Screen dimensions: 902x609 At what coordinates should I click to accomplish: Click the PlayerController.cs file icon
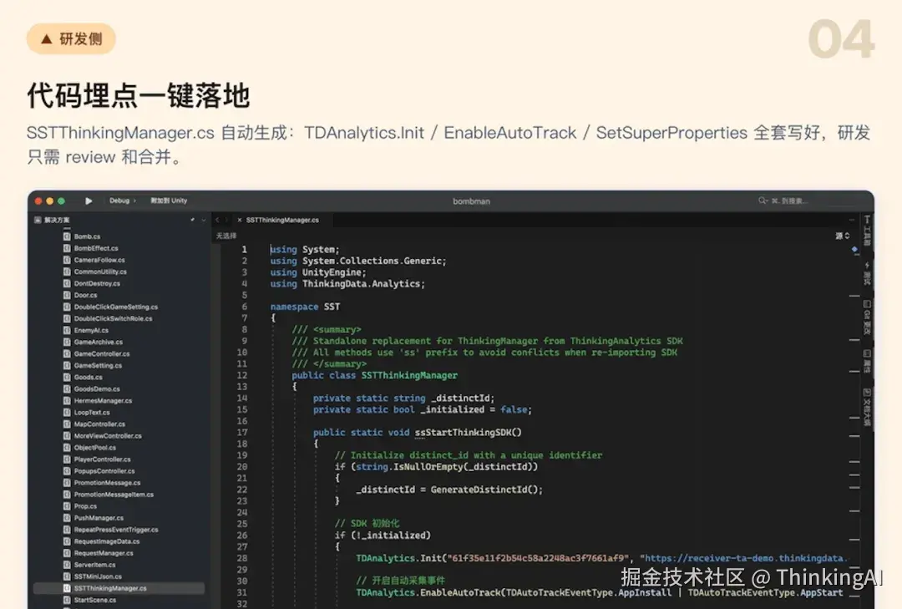[x=68, y=459]
